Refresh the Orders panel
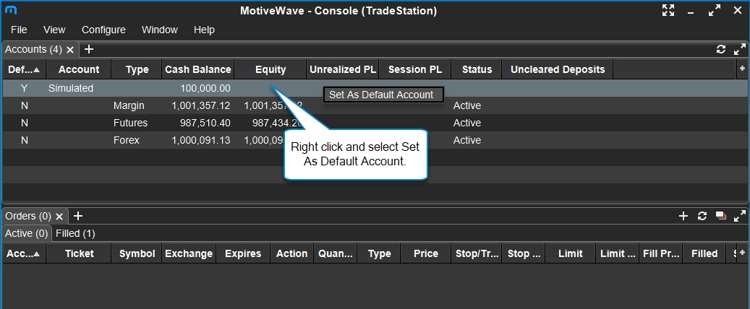The height and width of the screenshot is (309, 750). [702, 216]
